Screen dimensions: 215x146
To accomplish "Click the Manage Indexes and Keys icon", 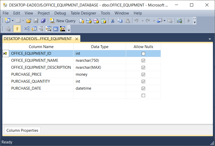I will pos(34,29).
